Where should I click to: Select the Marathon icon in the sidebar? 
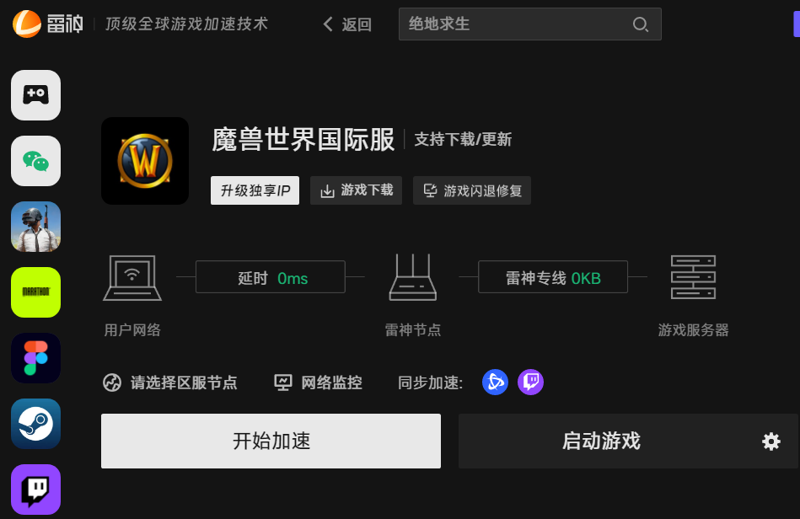click(35, 292)
